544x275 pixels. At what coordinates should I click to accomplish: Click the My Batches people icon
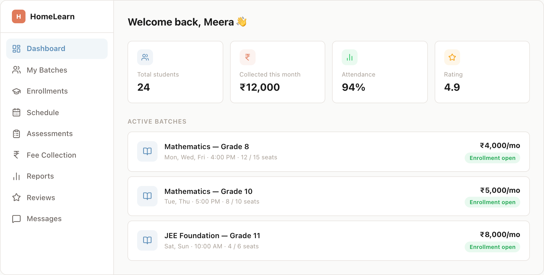(x=16, y=70)
